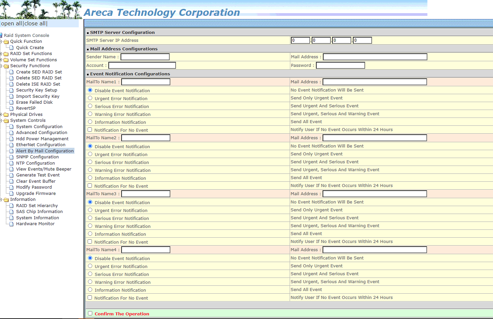This screenshot has height=319, width=493.
Task: Click the open all link
Action: tap(12, 23)
